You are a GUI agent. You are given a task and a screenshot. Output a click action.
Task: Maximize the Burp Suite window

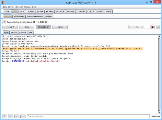(151, 2)
